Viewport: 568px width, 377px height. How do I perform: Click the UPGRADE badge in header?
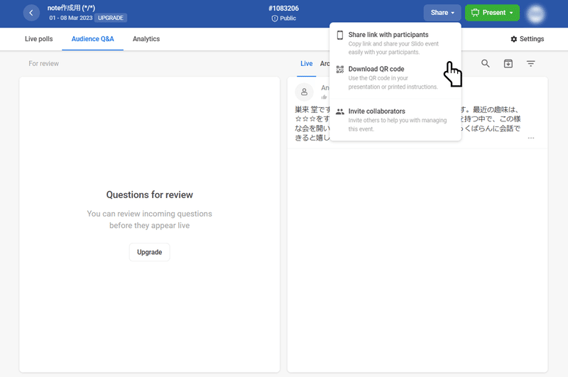tap(111, 18)
